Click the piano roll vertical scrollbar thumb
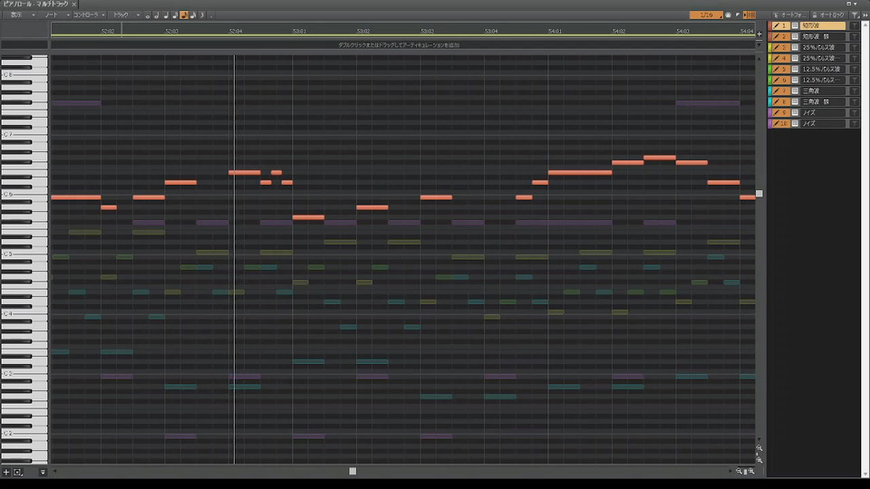The width and height of the screenshot is (870, 489). (759, 194)
